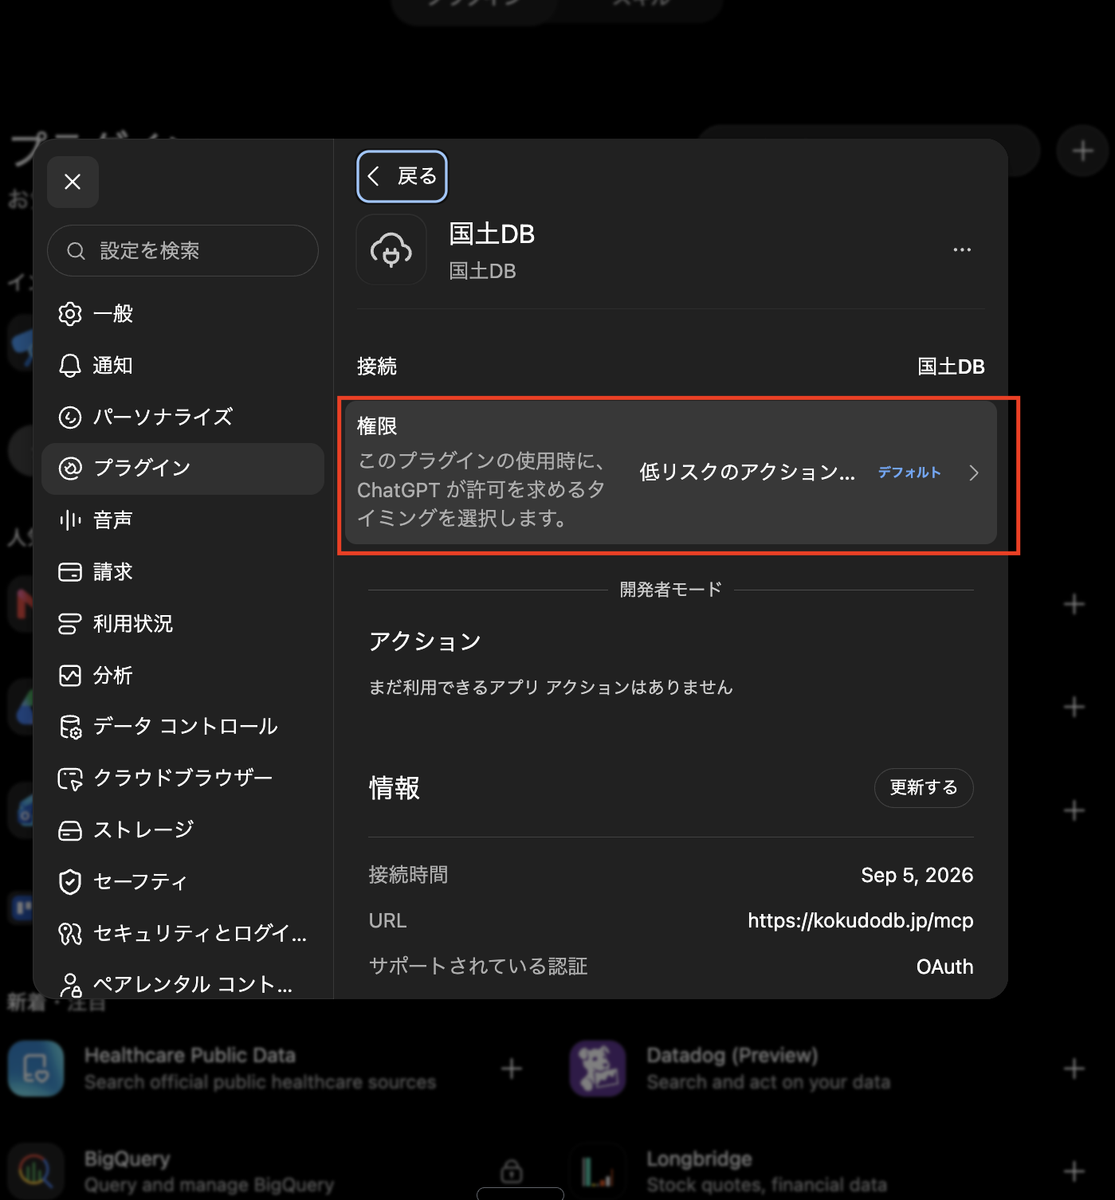Image resolution: width=1115 pixels, height=1200 pixels.
Task: Open the 請求 settings section
Action: pos(183,572)
